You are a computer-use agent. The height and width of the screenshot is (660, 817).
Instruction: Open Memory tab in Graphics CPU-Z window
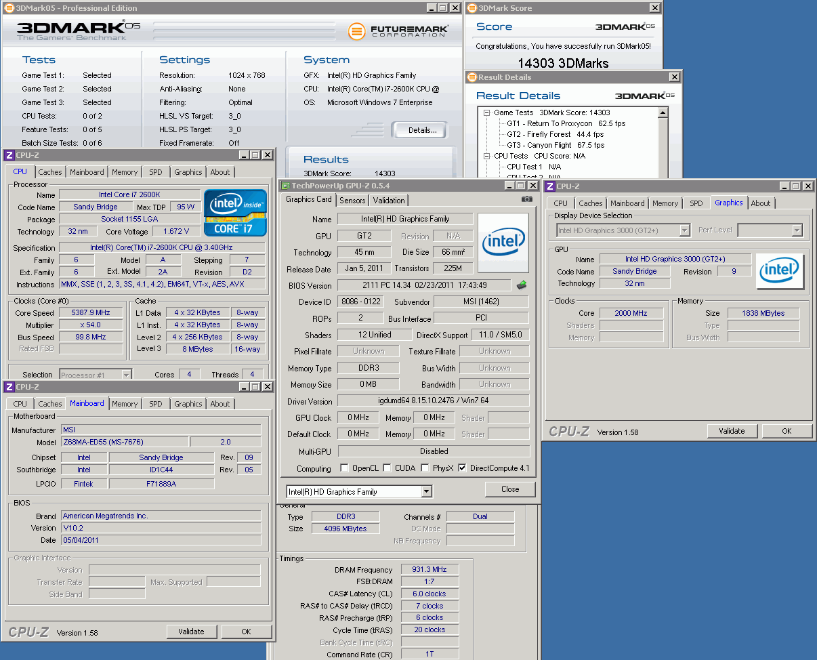665,203
